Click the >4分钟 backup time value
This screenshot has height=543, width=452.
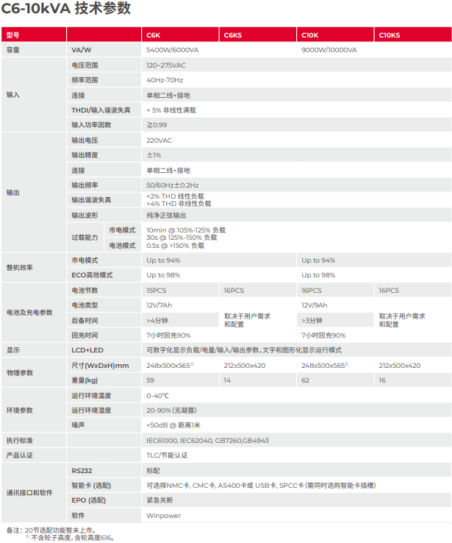click(157, 321)
